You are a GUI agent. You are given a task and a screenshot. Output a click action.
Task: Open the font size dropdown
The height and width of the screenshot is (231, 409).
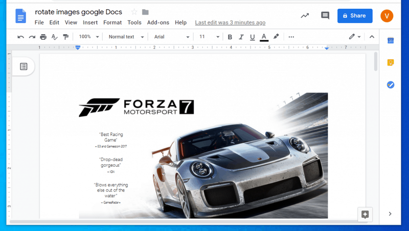point(209,37)
